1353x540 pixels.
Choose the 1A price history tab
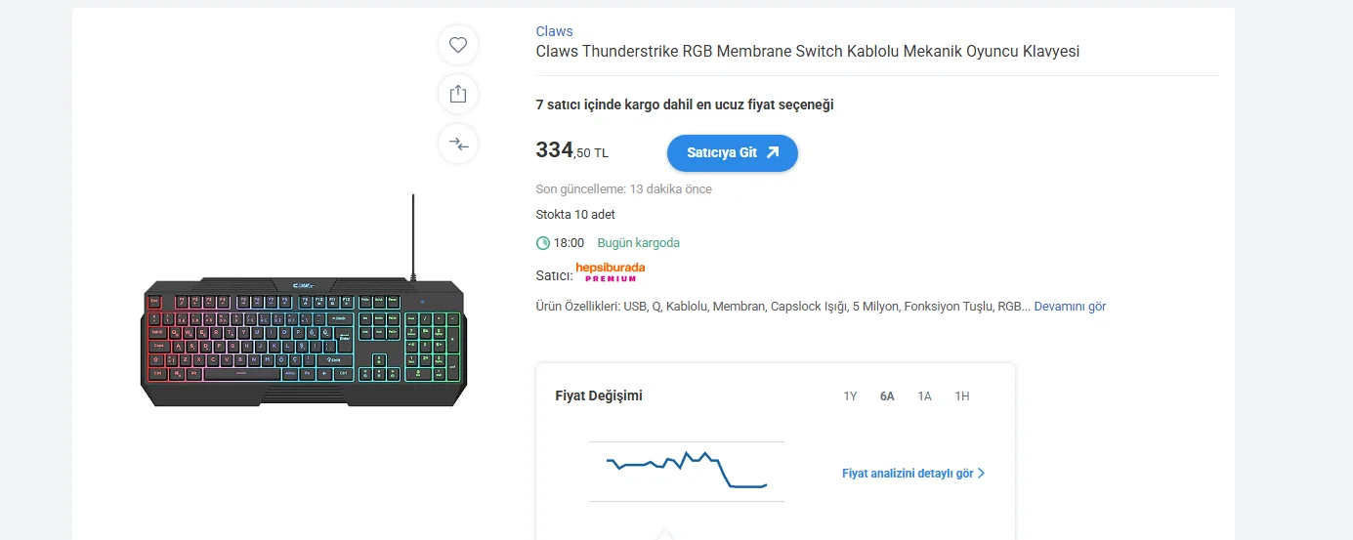coord(924,396)
